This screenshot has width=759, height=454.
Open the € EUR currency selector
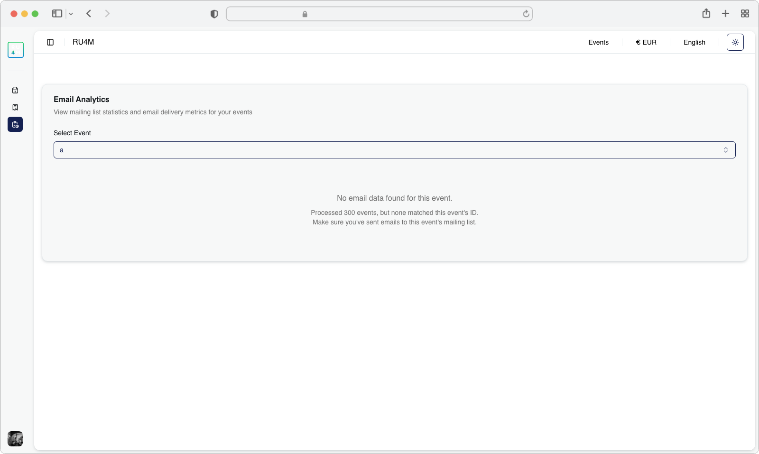coord(646,42)
